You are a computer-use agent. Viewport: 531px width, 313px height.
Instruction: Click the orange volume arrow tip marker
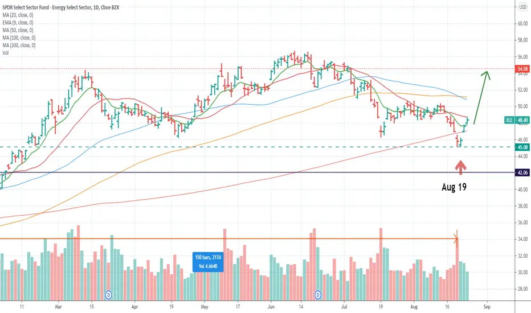(x=457, y=239)
